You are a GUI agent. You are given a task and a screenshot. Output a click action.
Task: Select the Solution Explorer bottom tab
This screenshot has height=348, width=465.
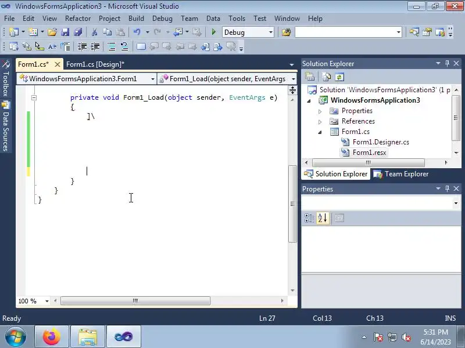(336, 174)
